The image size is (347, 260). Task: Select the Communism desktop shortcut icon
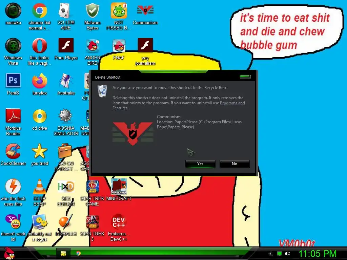(145, 10)
